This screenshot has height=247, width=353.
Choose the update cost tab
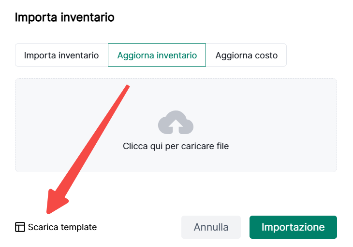(246, 55)
